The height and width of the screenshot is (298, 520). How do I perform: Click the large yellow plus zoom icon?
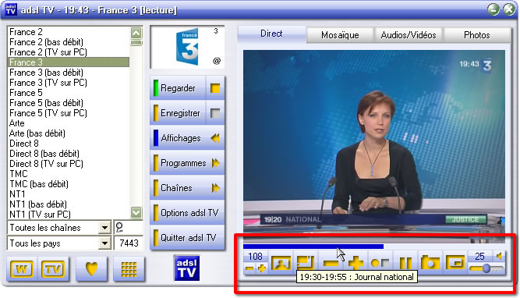coord(356,263)
